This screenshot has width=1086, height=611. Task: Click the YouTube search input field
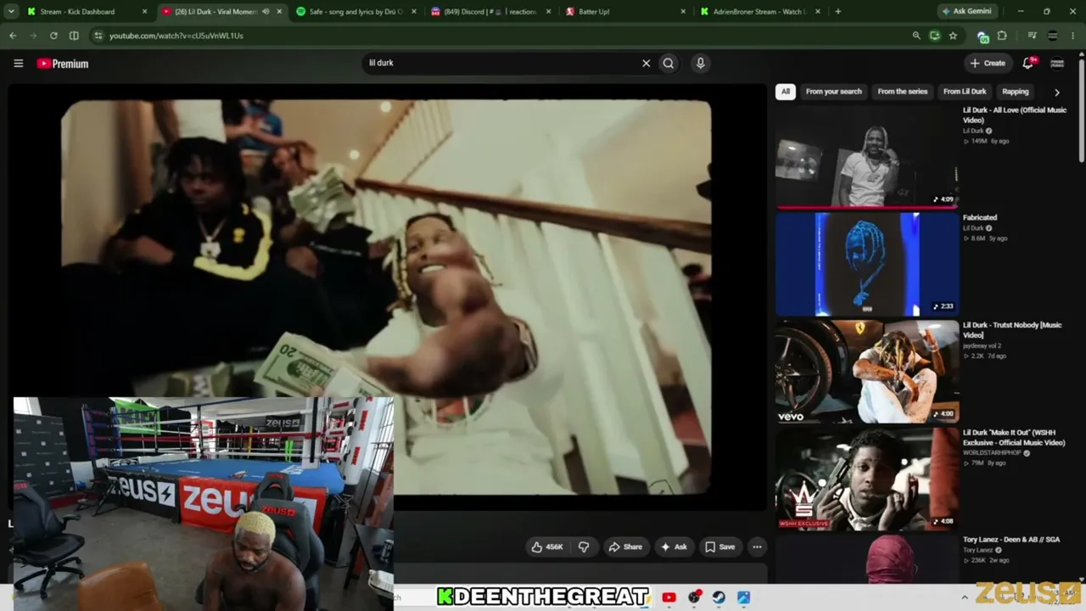501,63
